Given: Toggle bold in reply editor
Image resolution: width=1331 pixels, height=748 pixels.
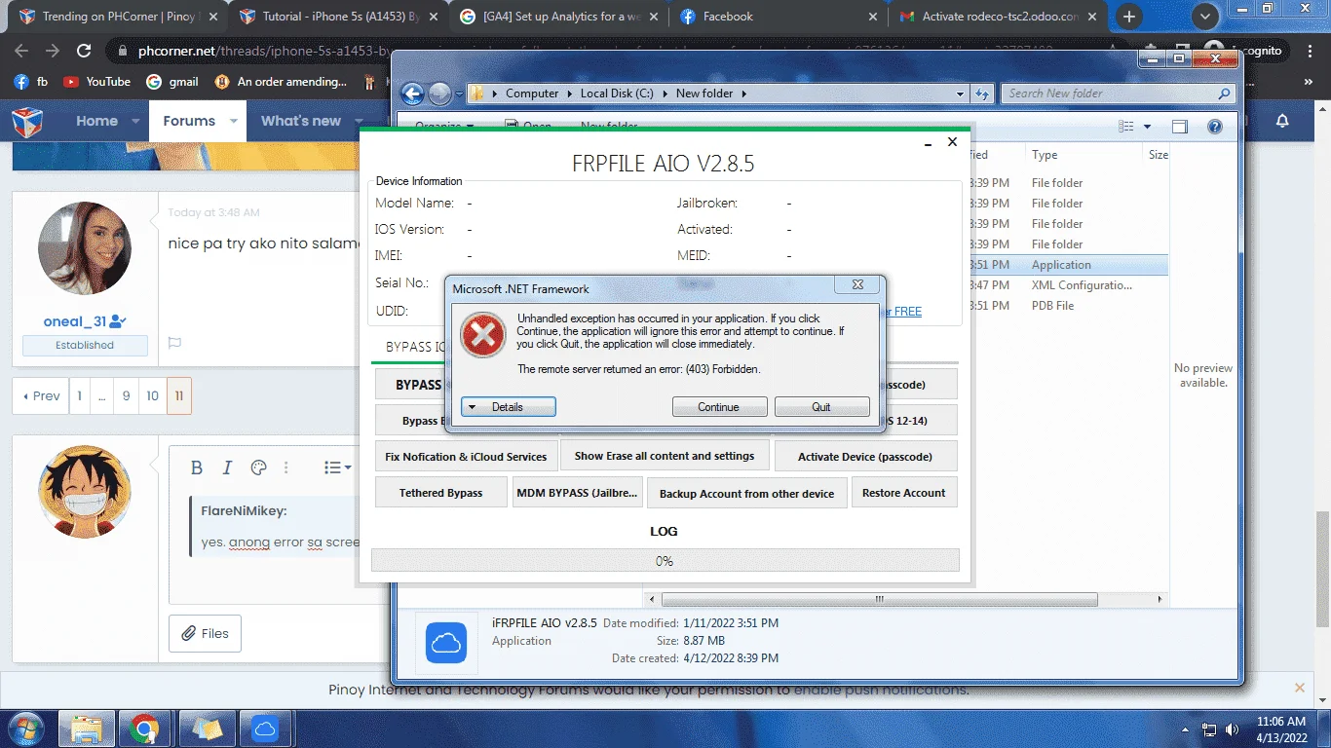Looking at the screenshot, I should (x=197, y=467).
